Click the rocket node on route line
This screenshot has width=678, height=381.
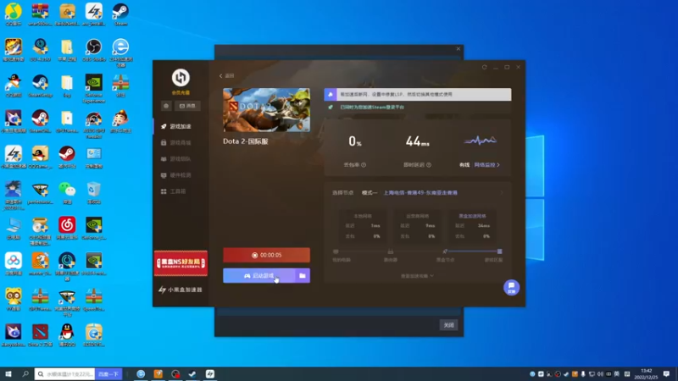click(445, 251)
